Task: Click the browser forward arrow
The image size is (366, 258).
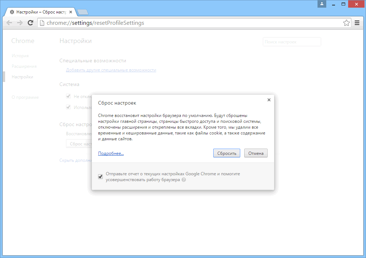Action: pyautogui.click(x=20, y=23)
